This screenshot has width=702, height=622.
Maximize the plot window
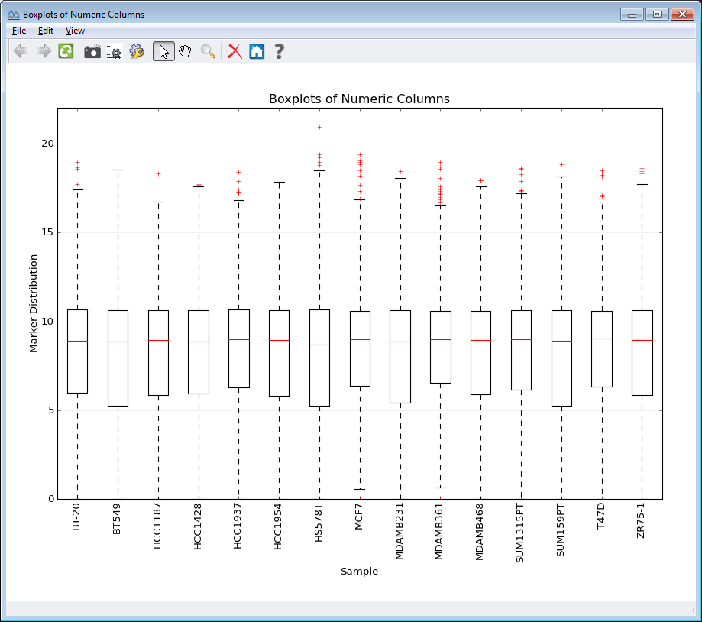(x=656, y=13)
